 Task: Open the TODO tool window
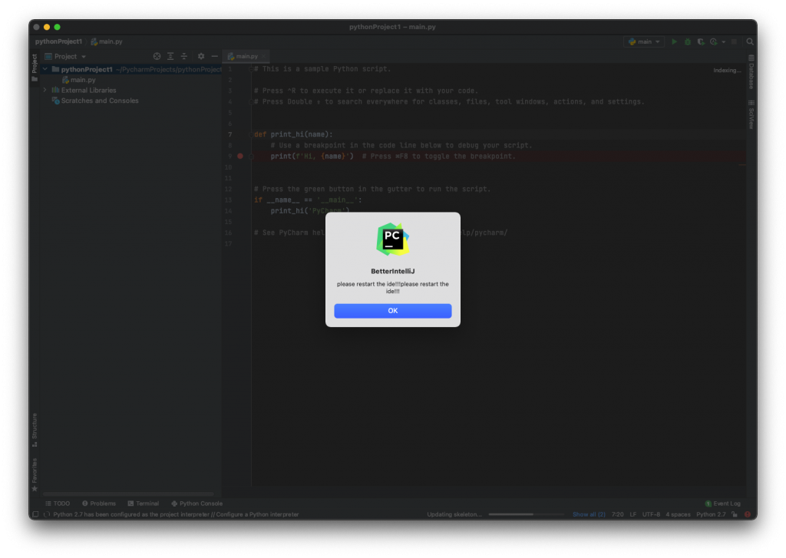pos(58,504)
